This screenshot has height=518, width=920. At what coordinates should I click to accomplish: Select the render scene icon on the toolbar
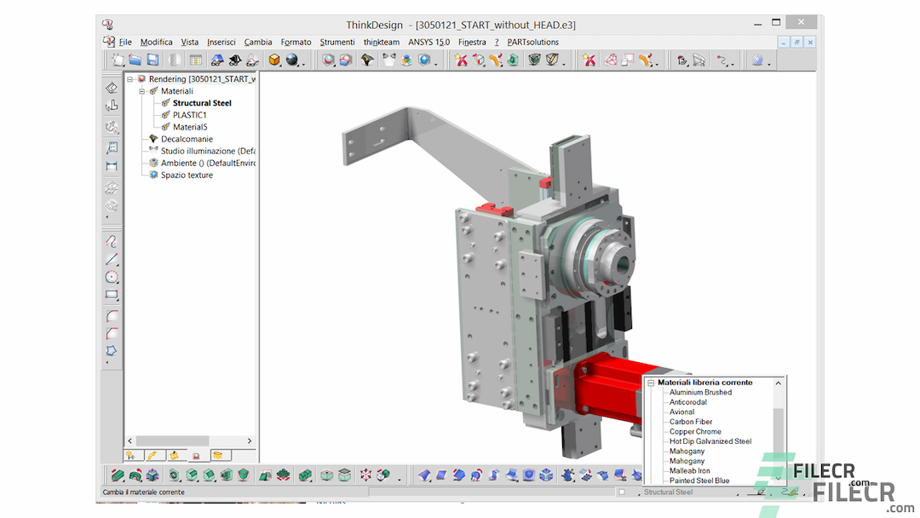(328, 60)
